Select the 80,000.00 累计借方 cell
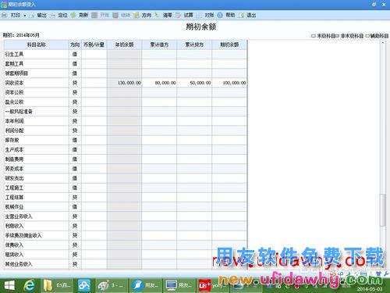The width and height of the screenshot is (390, 293). coord(159,83)
